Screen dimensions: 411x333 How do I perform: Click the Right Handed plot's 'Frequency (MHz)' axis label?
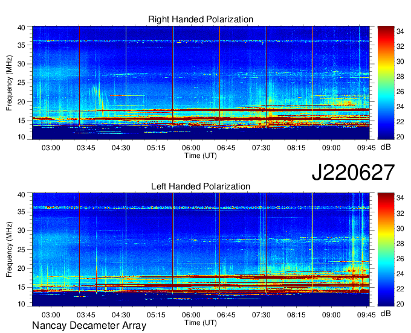(x=9, y=83)
